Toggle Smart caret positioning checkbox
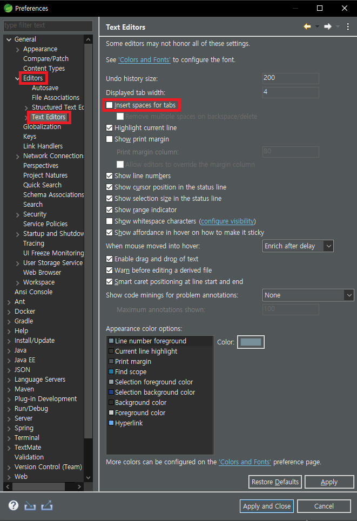Image resolution: width=357 pixels, height=521 pixels. (x=109, y=281)
